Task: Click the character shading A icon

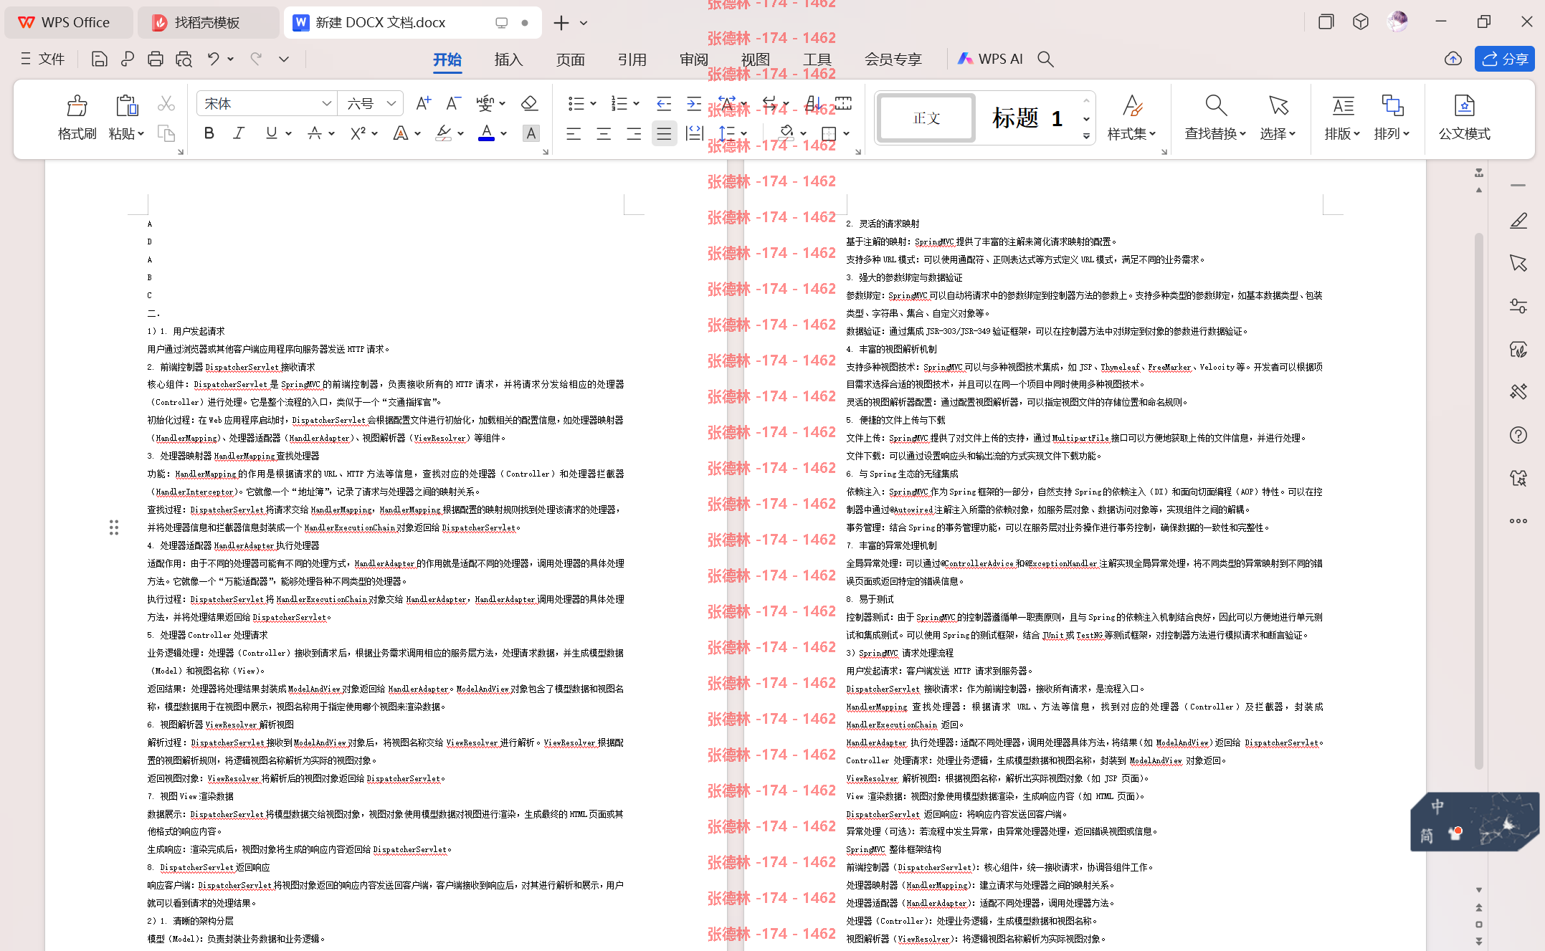Action: pos(531,133)
